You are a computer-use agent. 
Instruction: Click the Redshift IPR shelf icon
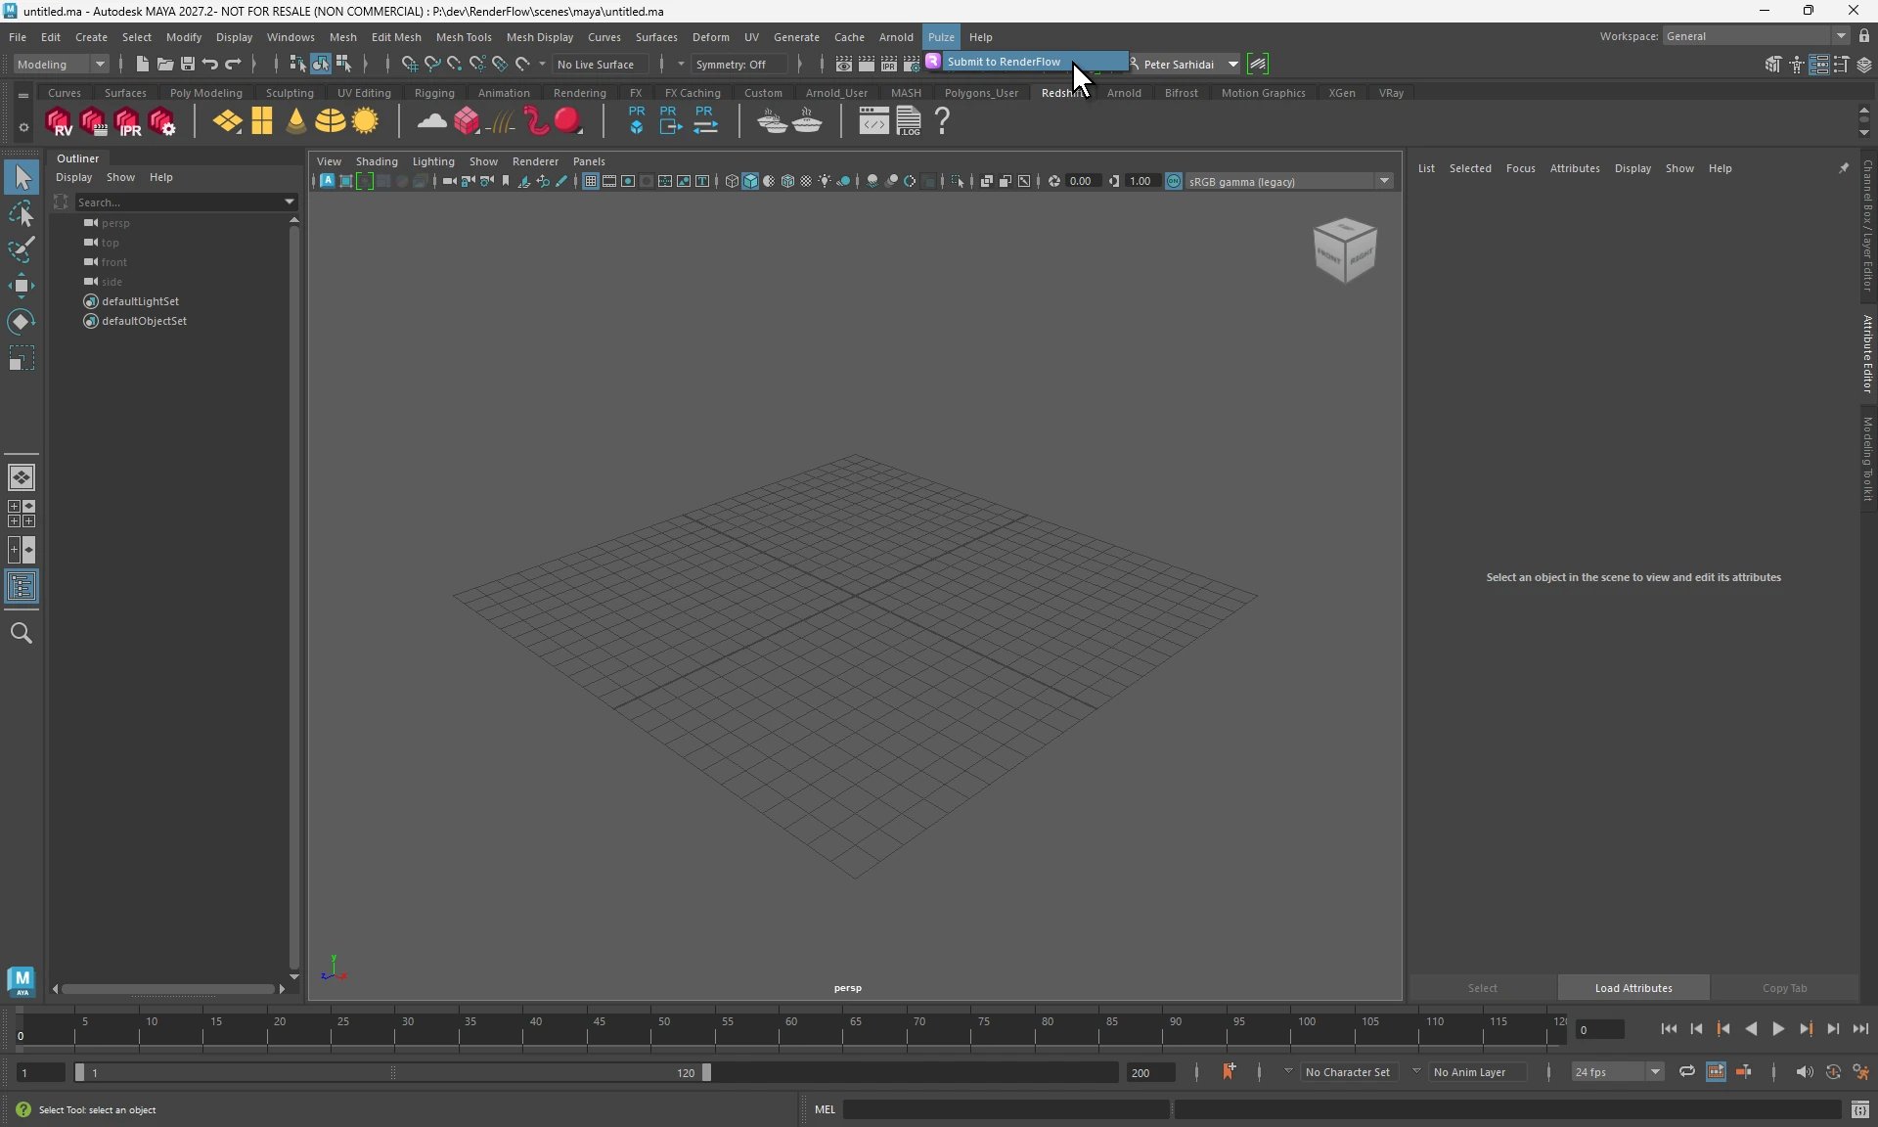(x=128, y=122)
